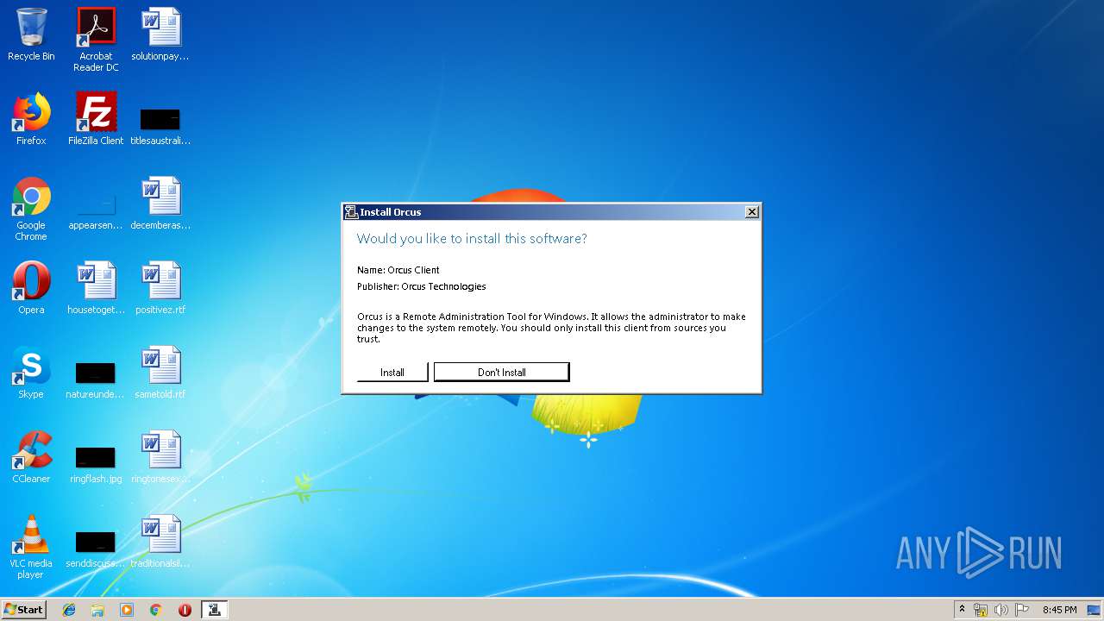Open the Action Center flag icon
The height and width of the screenshot is (621, 1104).
pos(1022,610)
